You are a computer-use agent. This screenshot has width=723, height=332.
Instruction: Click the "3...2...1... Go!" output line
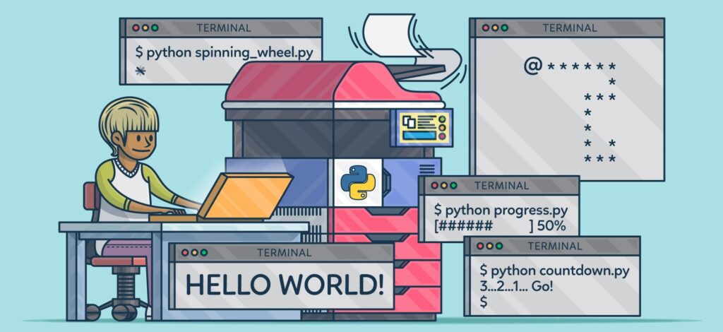516,286
